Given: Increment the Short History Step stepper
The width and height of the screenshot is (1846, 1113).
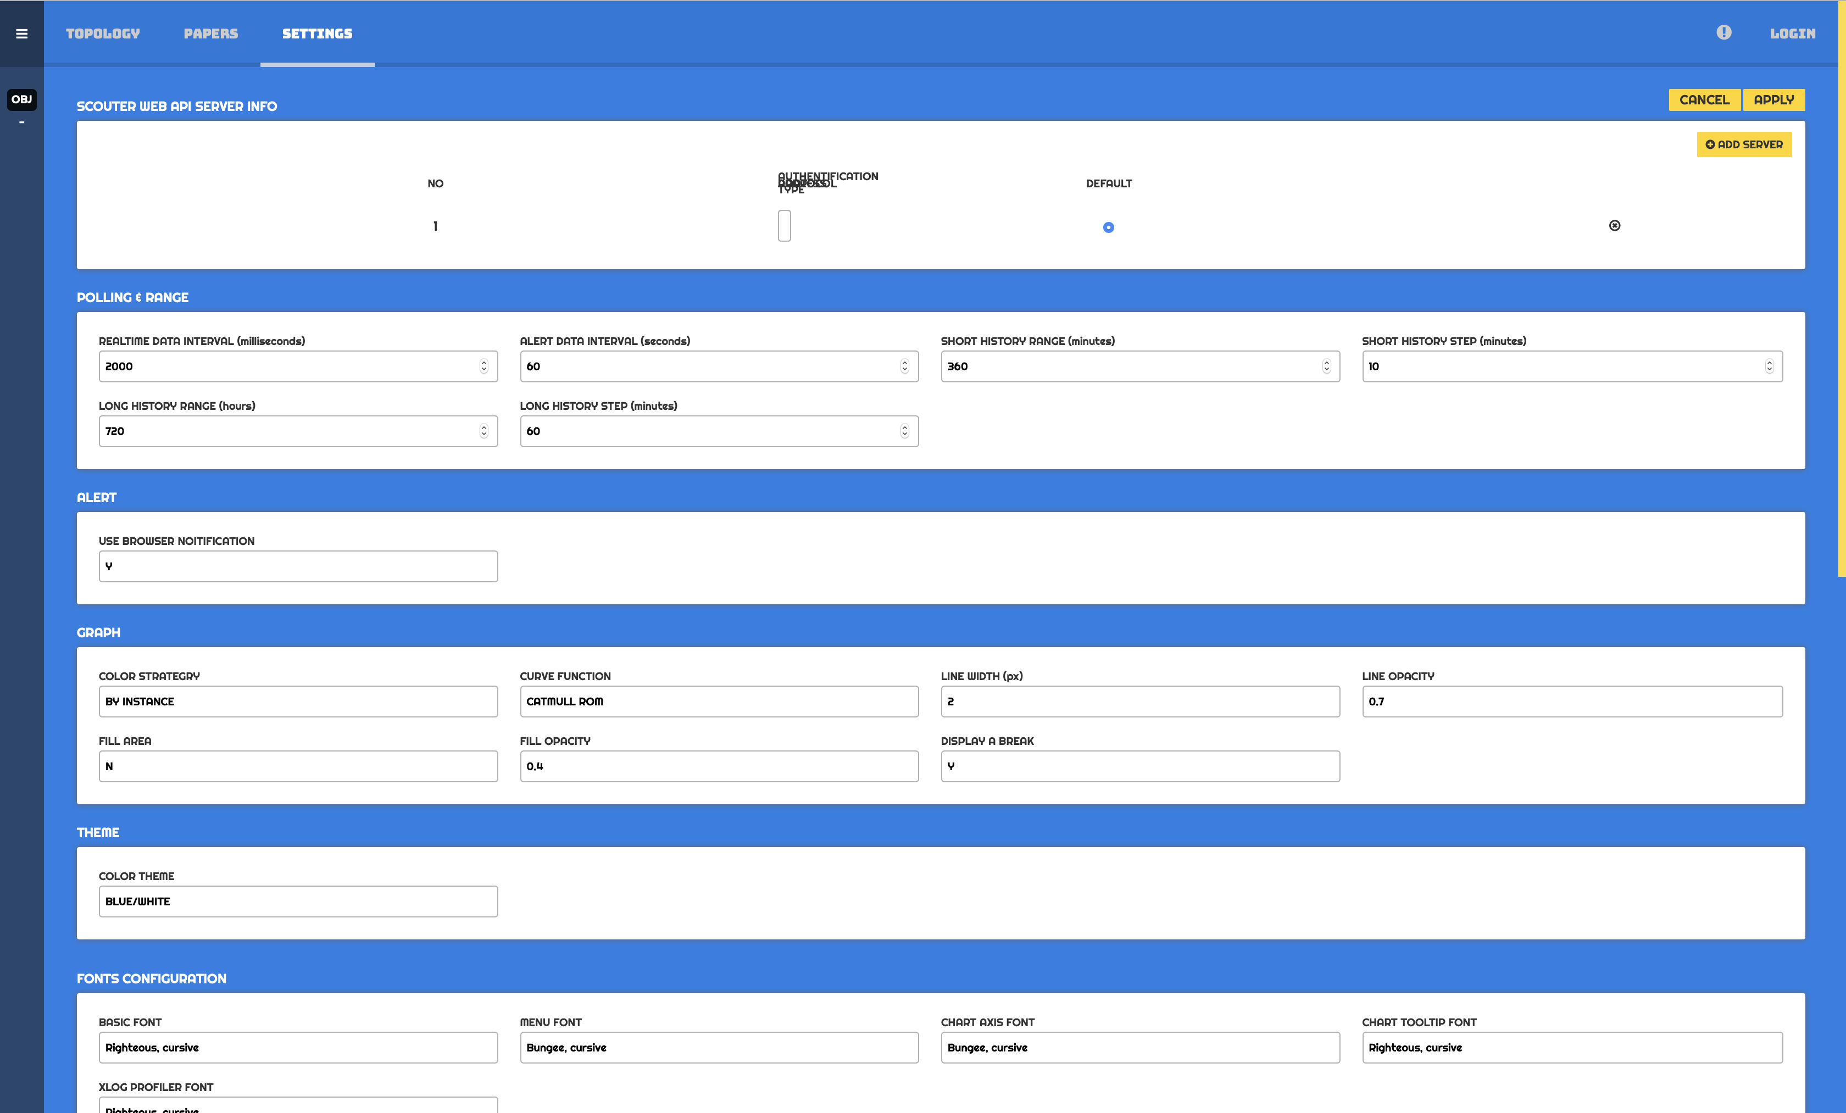Looking at the screenshot, I should [1769, 363].
